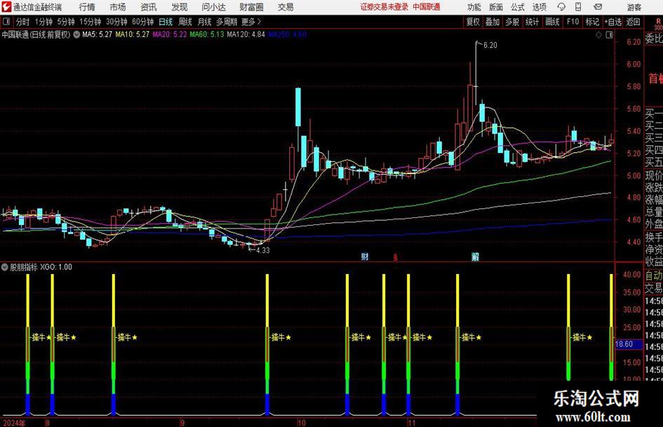Open the 行情 menu
The image size is (663, 427).
(x=87, y=7)
